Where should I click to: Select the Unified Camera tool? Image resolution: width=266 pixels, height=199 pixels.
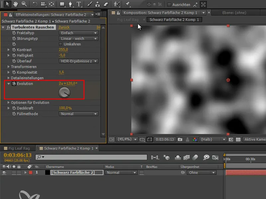tap(43, 4)
